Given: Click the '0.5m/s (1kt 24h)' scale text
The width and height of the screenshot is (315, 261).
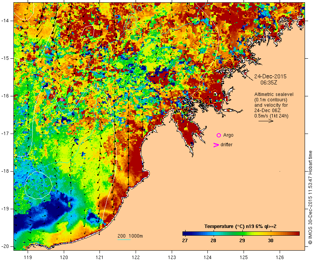Looking at the screenshot, I should click(x=271, y=116).
